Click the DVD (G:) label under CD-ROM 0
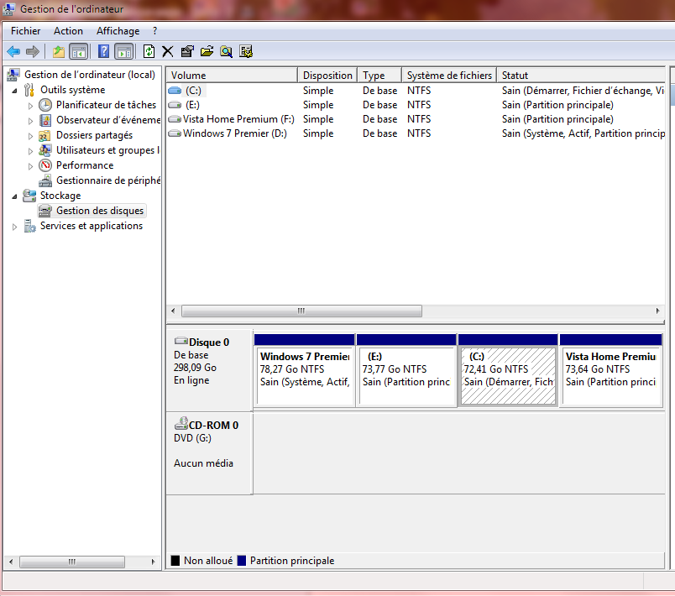Image resolution: width=675 pixels, height=596 pixels. (x=192, y=438)
